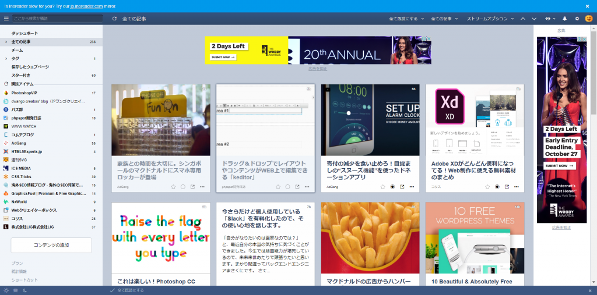Star the Singapore McDonald's locker article

pos(173,187)
